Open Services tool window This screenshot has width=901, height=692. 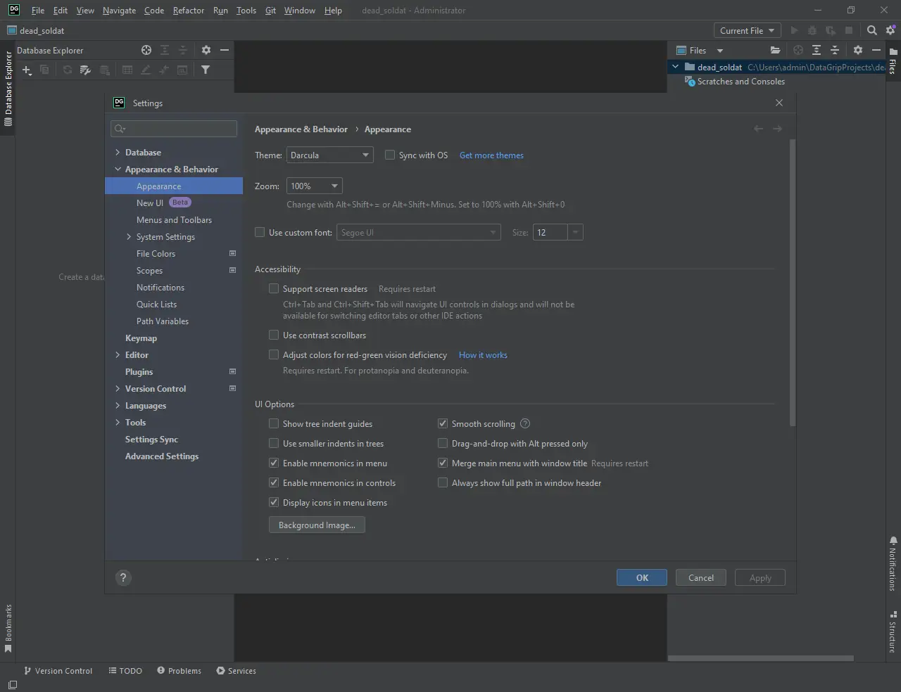click(x=236, y=671)
